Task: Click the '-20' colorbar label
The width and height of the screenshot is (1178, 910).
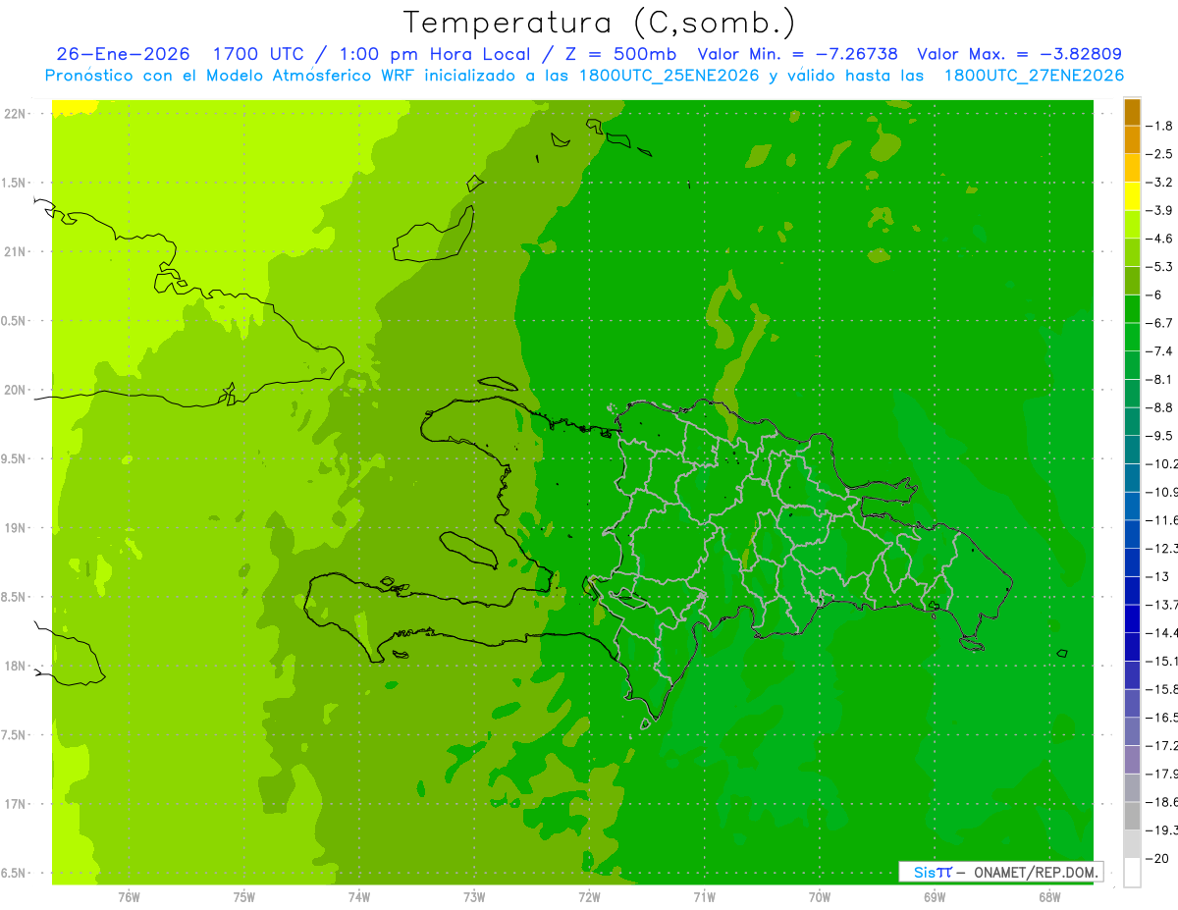Action: click(x=1158, y=858)
